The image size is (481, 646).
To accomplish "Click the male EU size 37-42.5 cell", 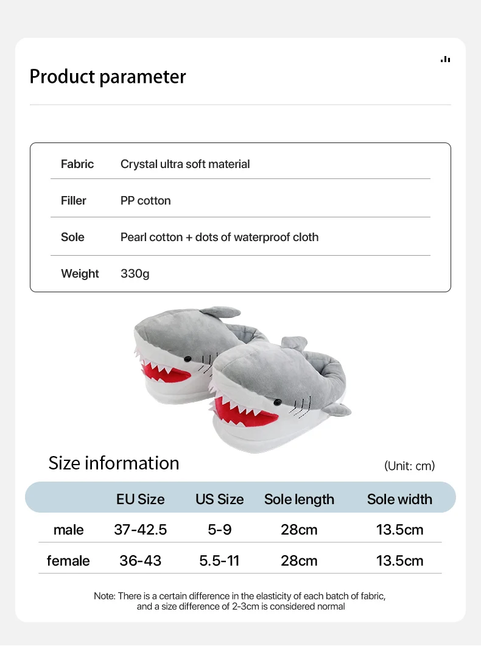I will (140, 530).
